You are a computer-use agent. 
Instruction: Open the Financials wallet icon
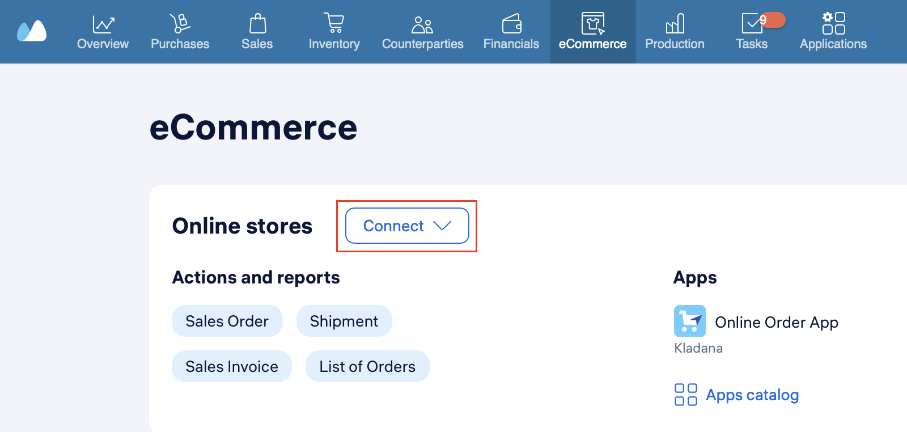tap(511, 24)
